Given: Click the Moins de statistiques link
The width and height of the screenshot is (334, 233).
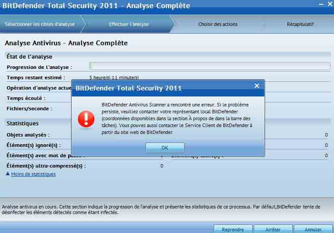Looking at the screenshot, I should [33, 174].
